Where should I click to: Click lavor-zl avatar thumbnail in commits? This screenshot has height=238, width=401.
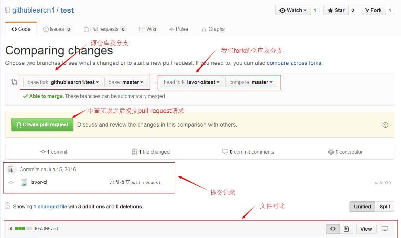(x=24, y=183)
